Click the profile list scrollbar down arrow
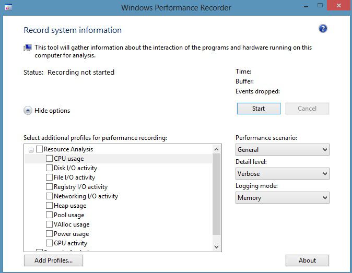This screenshot has width=352, height=273. 217,246
